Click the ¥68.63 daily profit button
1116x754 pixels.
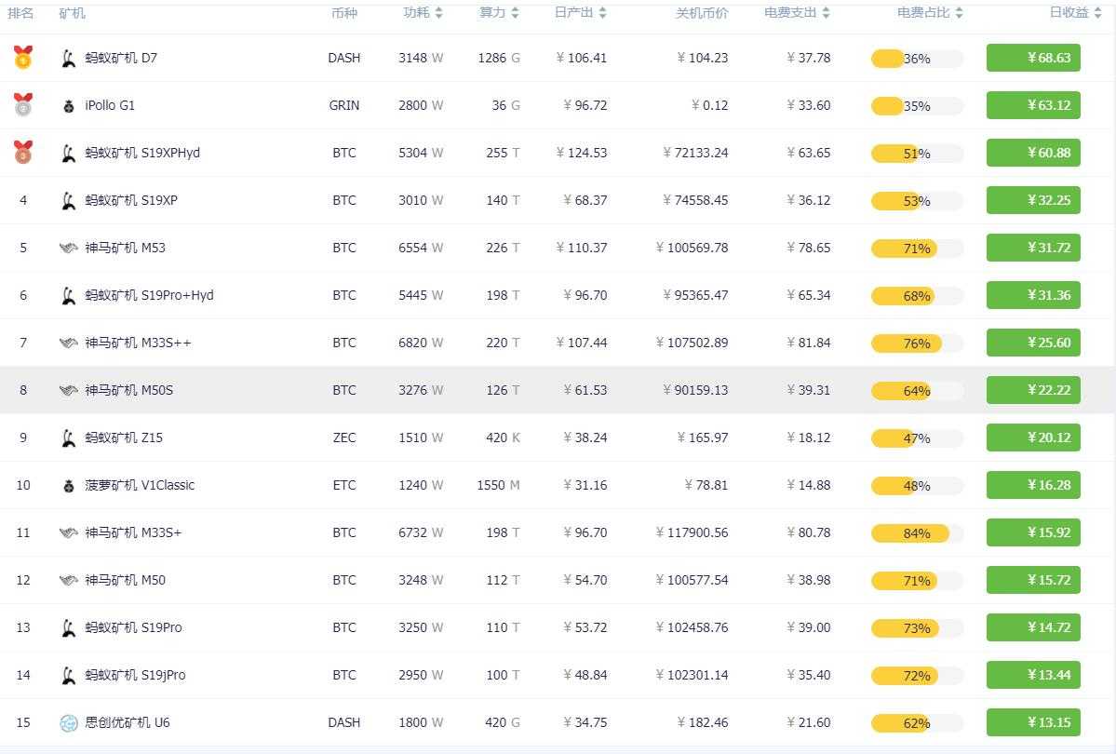click(1033, 58)
